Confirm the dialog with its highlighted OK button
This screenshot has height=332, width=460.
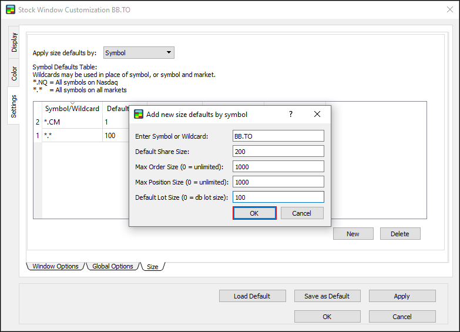[254, 213]
